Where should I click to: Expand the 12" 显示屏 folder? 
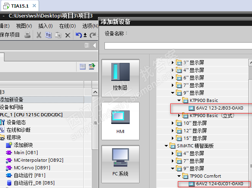[x=173, y=131]
